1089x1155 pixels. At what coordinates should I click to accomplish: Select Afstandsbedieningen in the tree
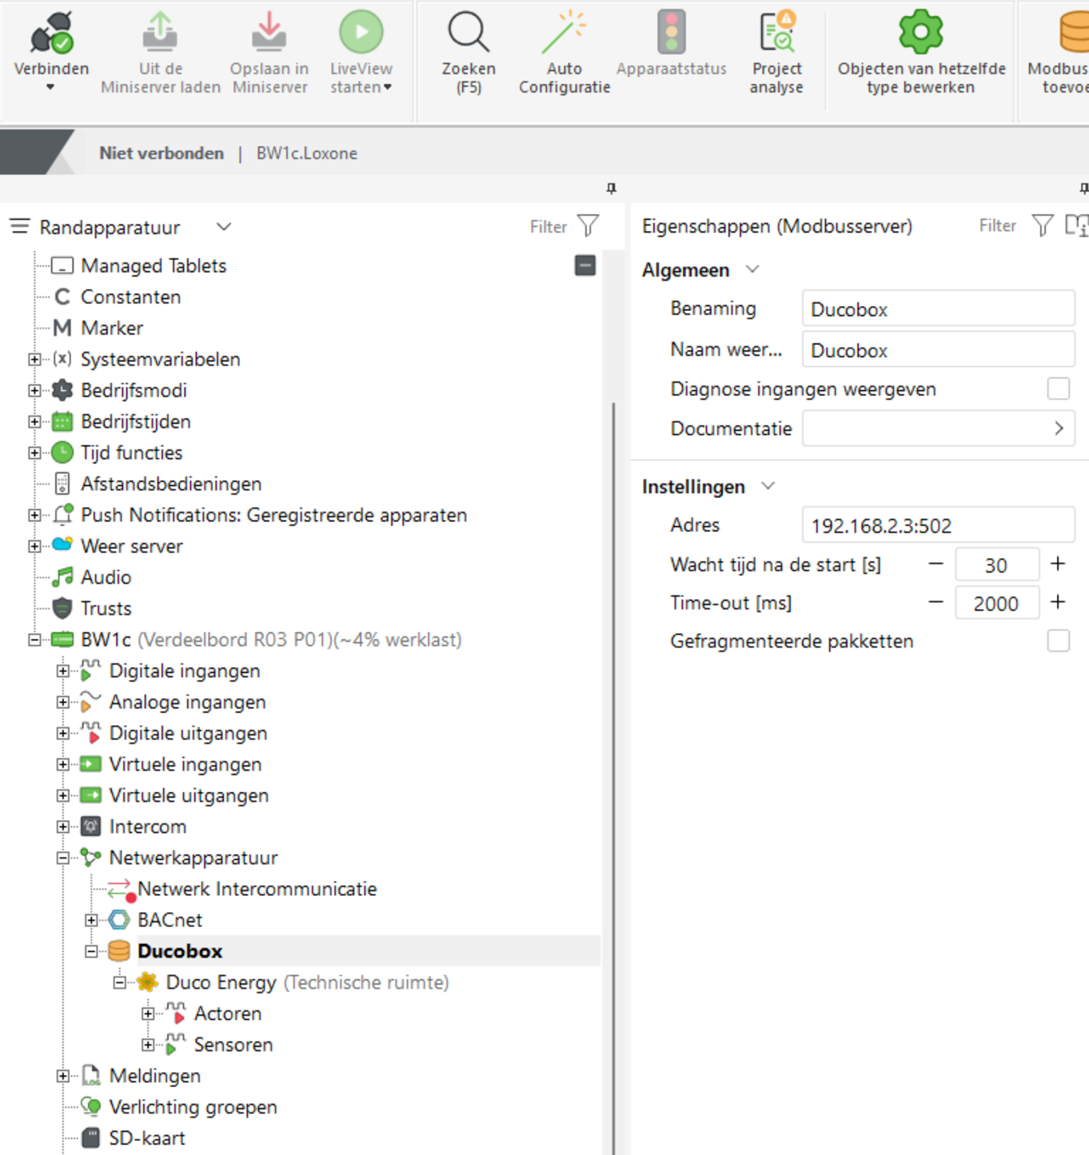[171, 484]
